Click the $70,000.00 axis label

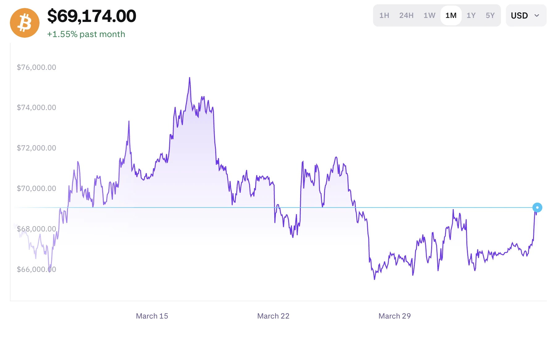36,188
